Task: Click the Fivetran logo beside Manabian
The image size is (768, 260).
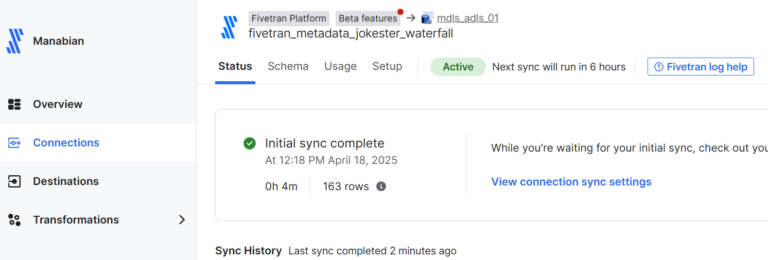Action: [15, 41]
